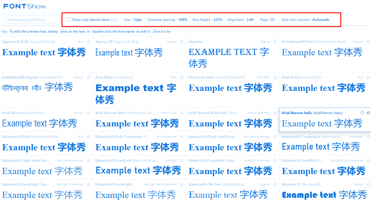Screen dimensions: 371x202
Task: Toggle star on Baskerville Old Face card
Action: tap(275, 184)
